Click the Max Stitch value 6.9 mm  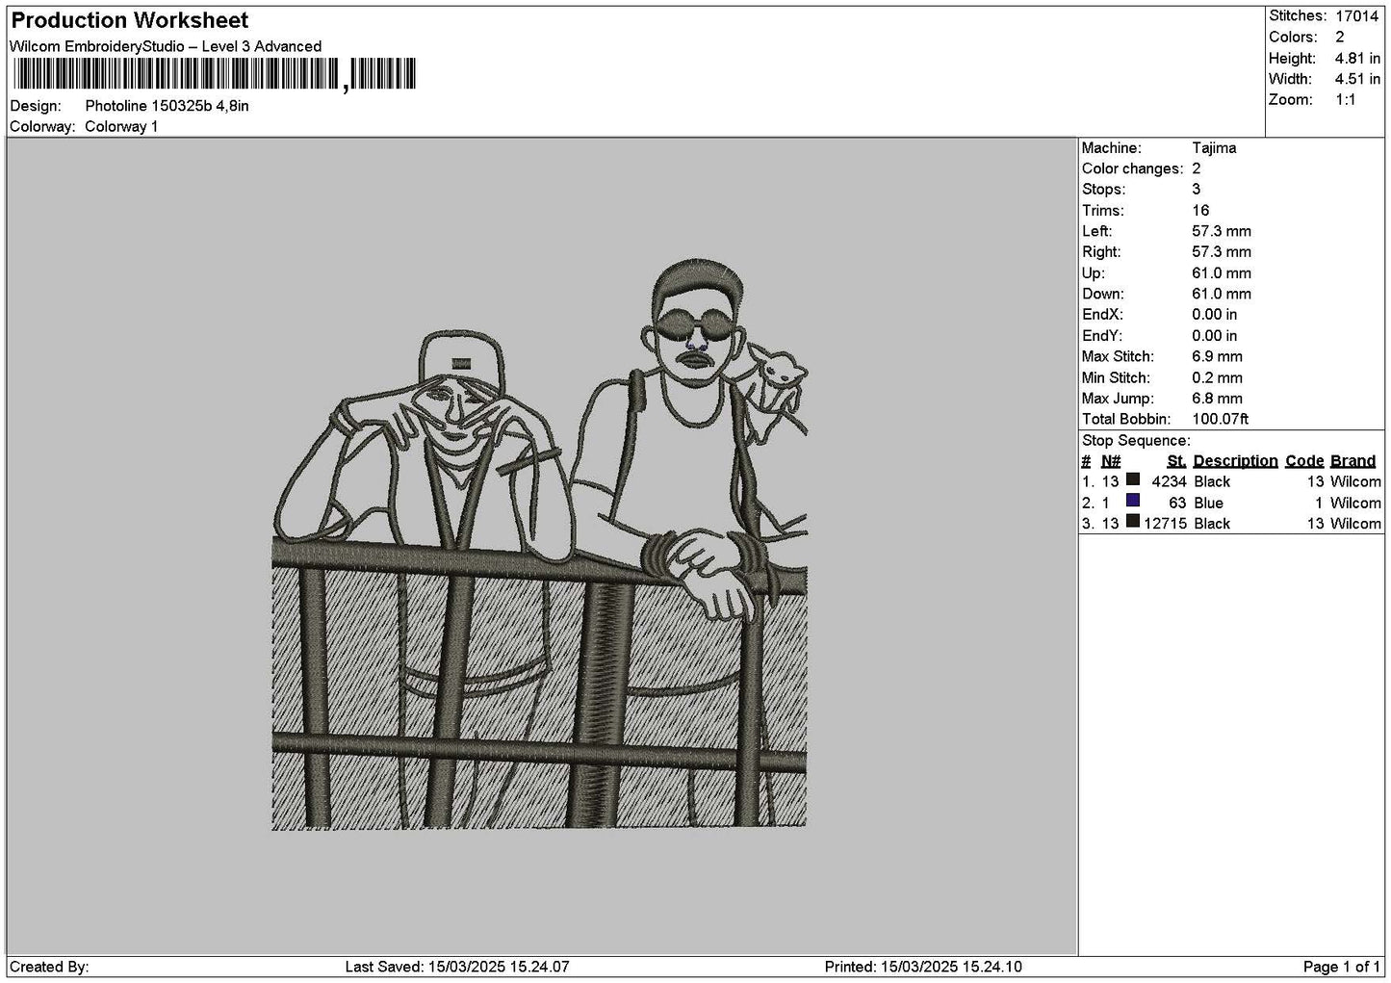pos(1217,357)
